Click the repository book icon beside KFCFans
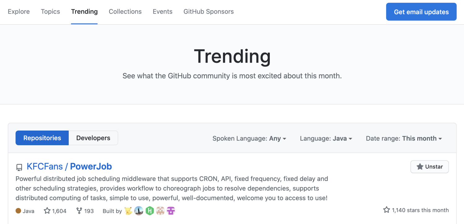This screenshot has height=224, width=464. click(x=19, y=167)
